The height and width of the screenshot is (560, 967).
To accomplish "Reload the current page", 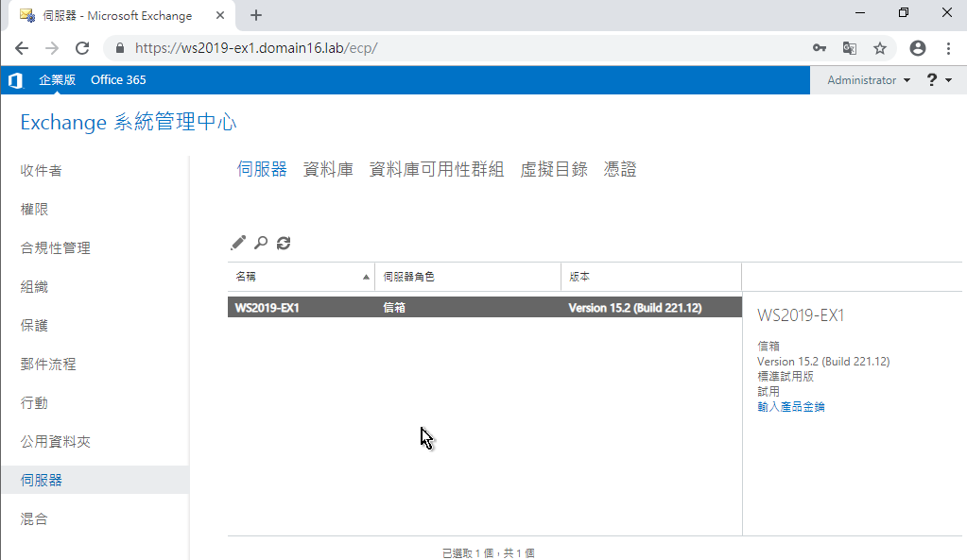I will [x=82, y=48].
